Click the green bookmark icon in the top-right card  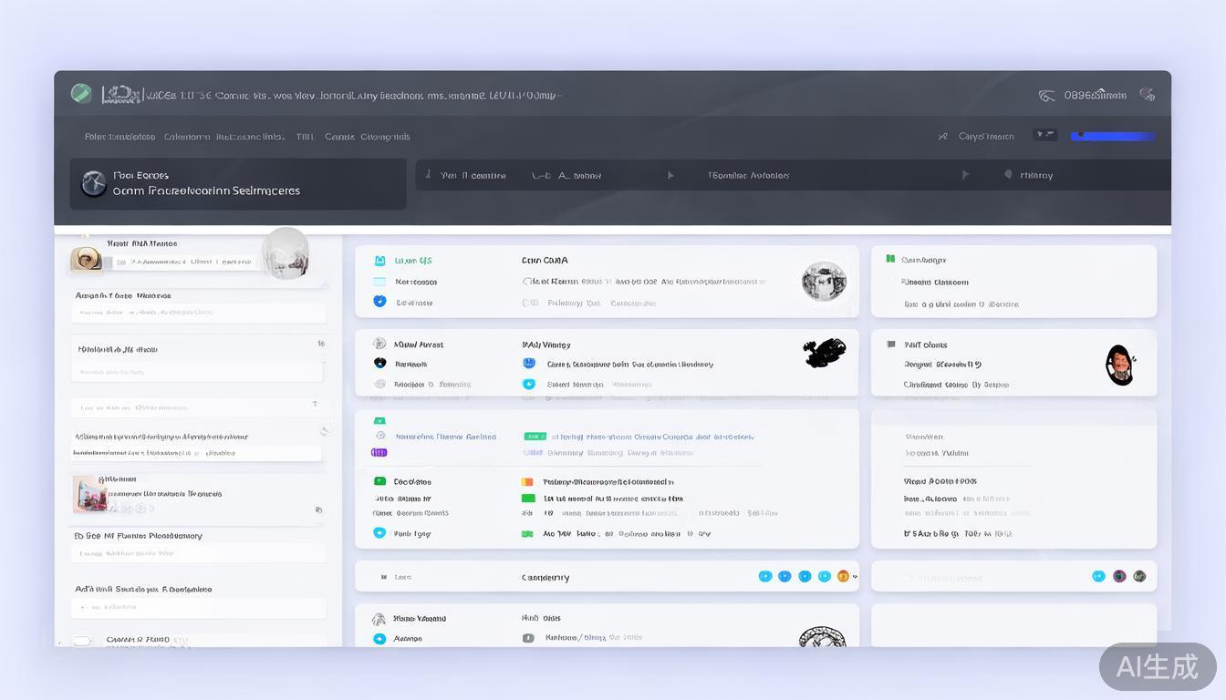(890, 260)
